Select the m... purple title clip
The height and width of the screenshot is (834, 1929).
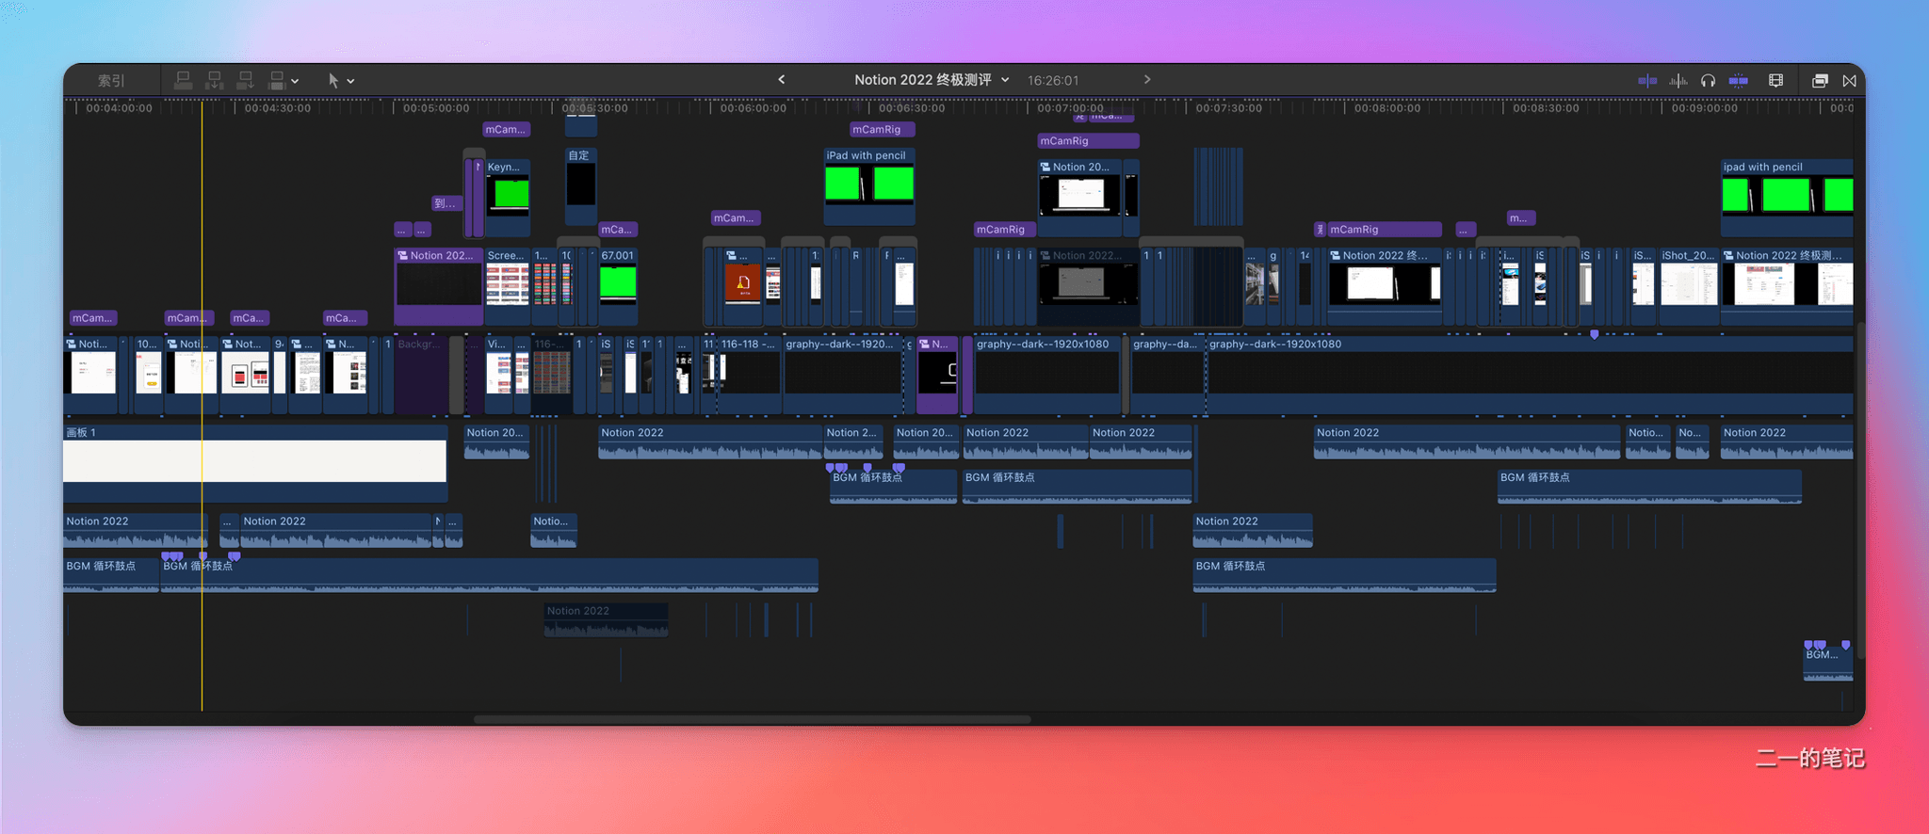point(1521,218)
